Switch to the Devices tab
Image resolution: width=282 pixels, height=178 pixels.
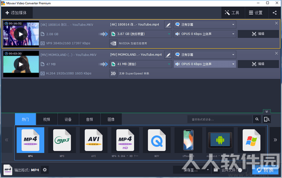click(x=68, y=119)
